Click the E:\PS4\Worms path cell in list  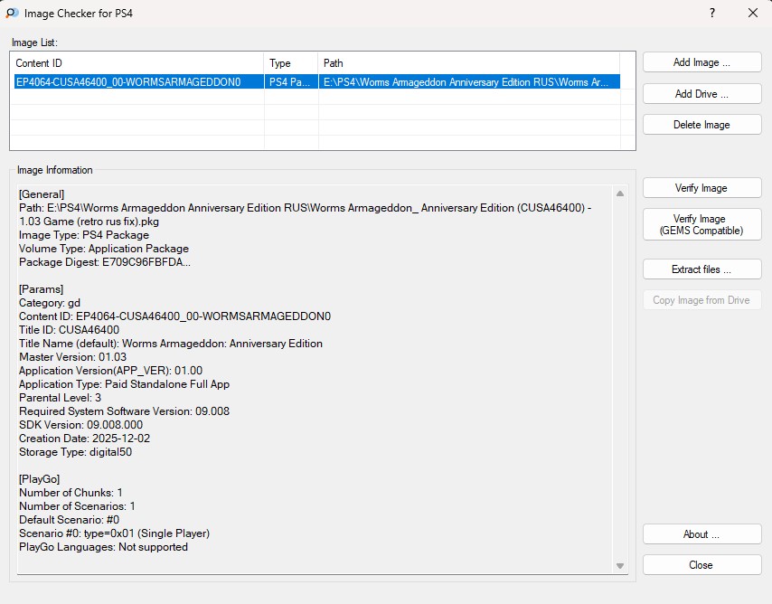466,82
